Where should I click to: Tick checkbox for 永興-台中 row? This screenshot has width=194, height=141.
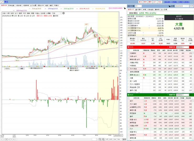pos(128,56)
